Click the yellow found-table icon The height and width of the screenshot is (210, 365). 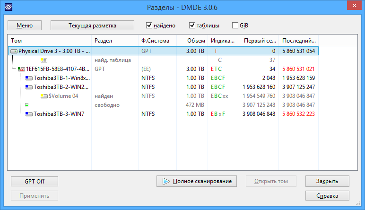coord(44,60)
